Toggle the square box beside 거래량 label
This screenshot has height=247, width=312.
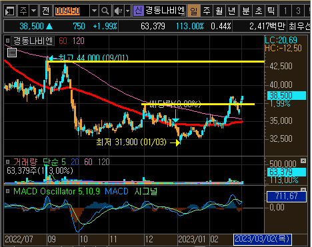pos(7,162)
